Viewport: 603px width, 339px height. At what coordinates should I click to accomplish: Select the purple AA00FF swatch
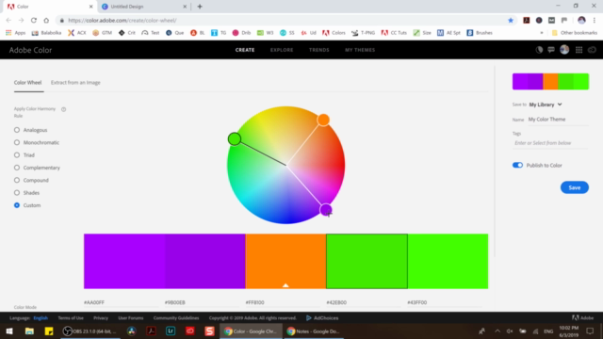pyautogui.click(x=124, y=261)
